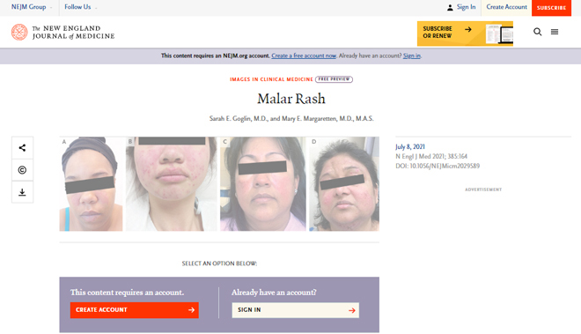Click the arrow on the Create Account button
Image resolution: width=581 pixels, height=334 pixels.
tap(191, 310)
